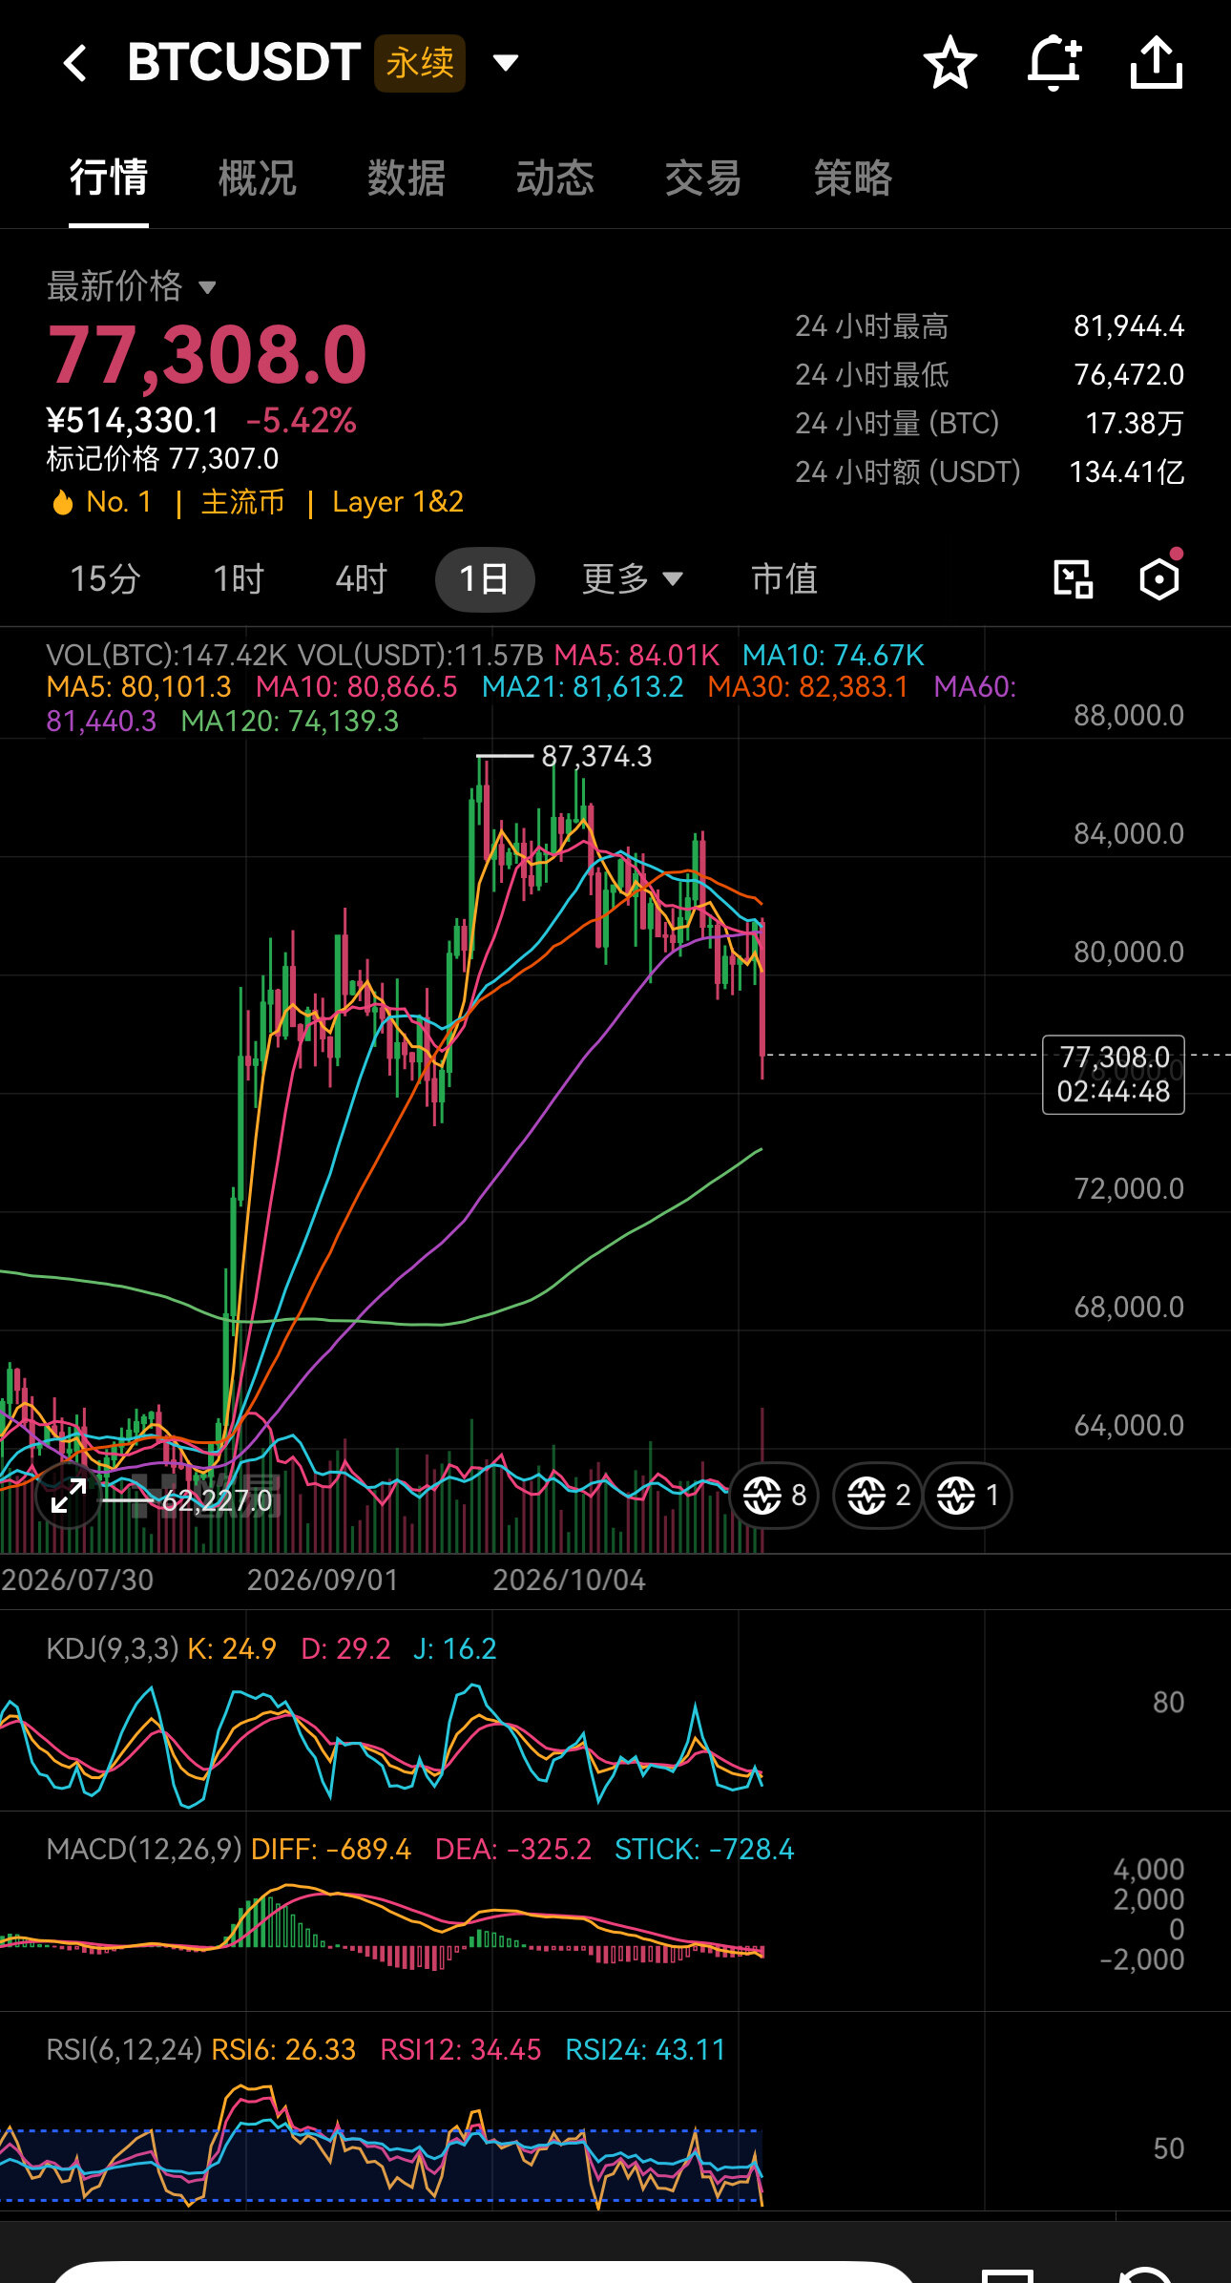The width and height of the screenshot is (1231, 2283).
Task: Select the 4时 timeframe
Action: pyautogui.click(x=361, y=578)
